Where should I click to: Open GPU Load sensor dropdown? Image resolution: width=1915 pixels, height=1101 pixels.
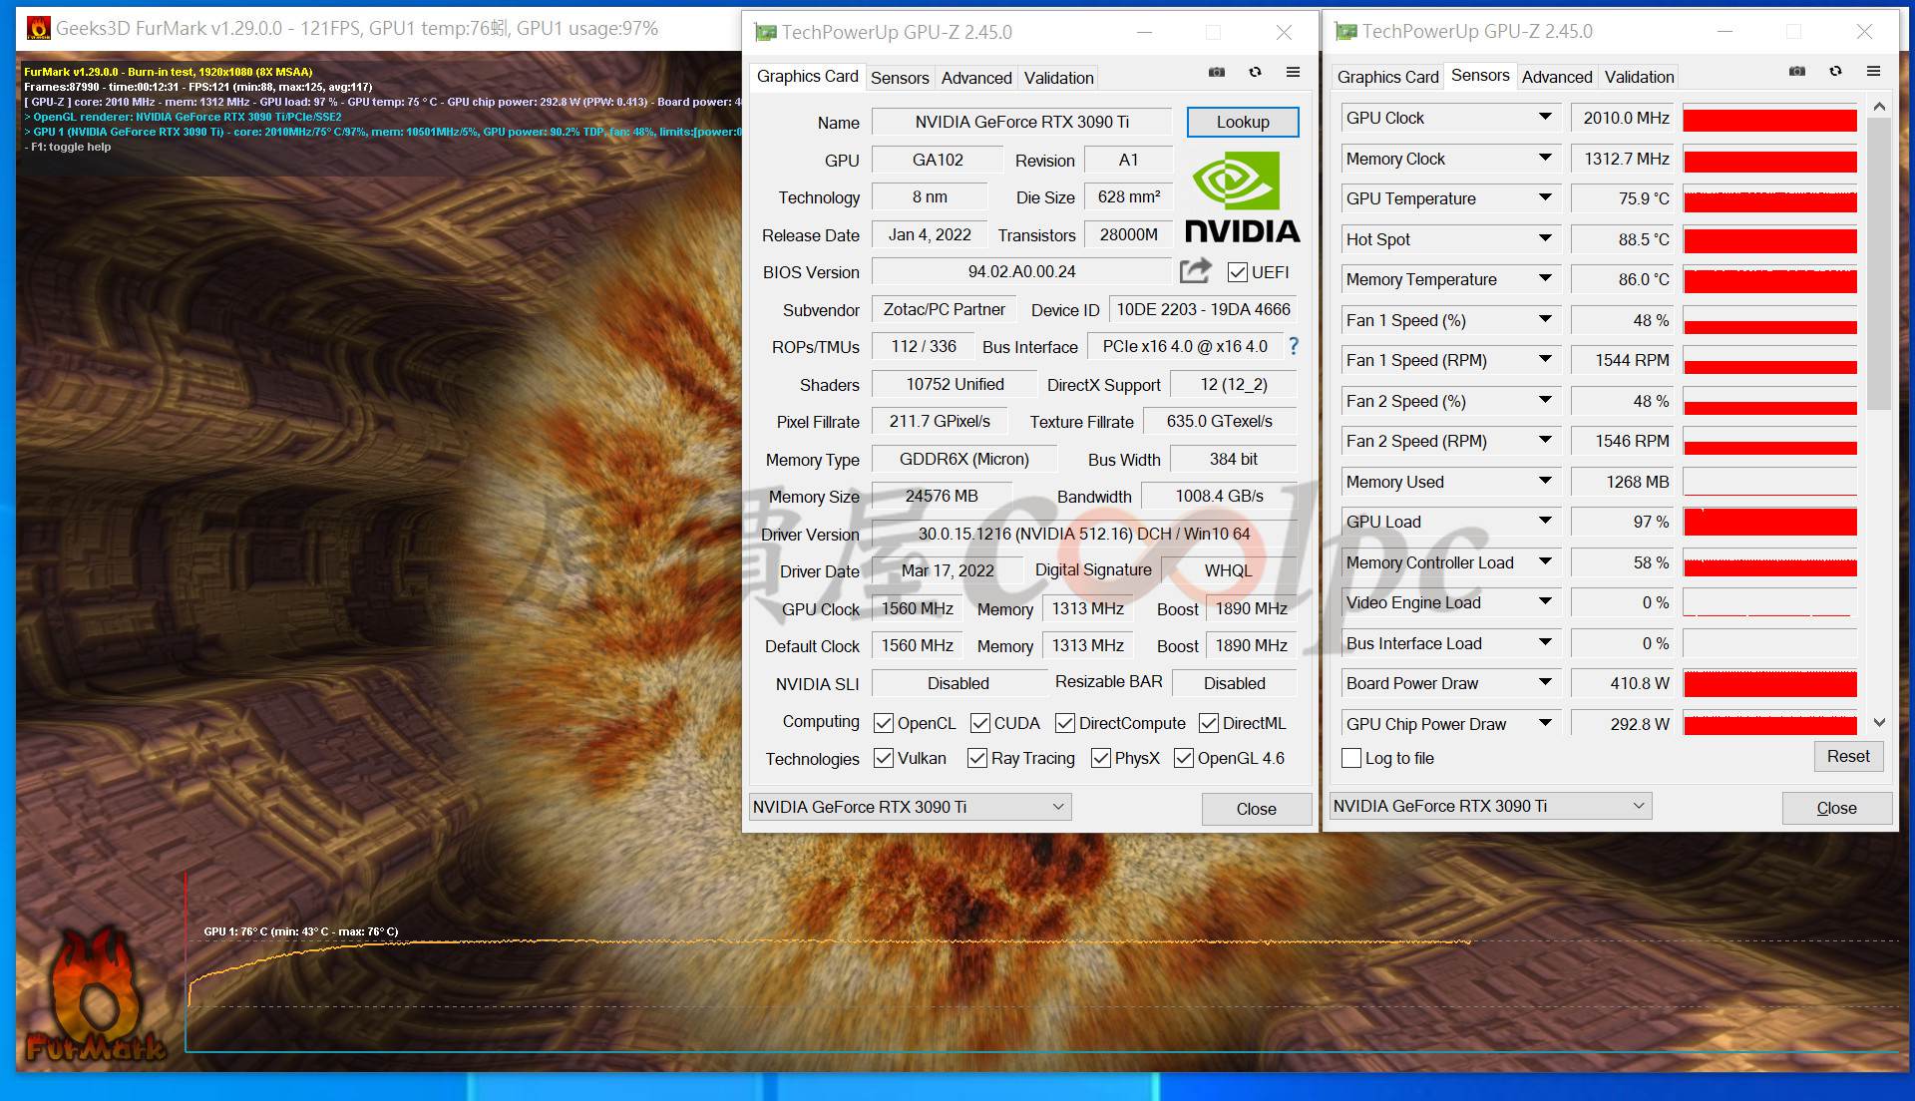pos(1545,521)
